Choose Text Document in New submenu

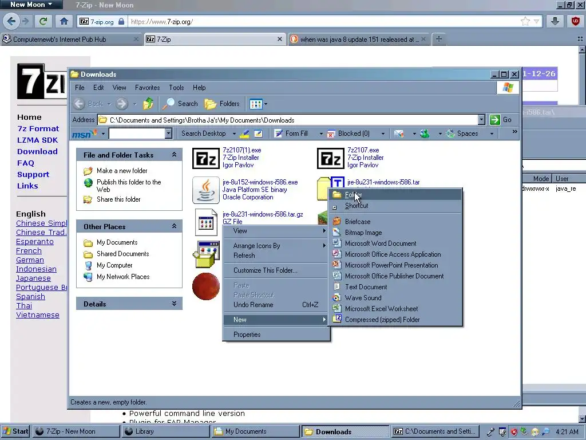[x=396, y=287]
